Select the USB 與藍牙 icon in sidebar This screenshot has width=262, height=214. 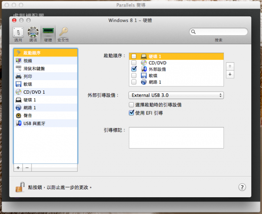(x=18, y=123)
